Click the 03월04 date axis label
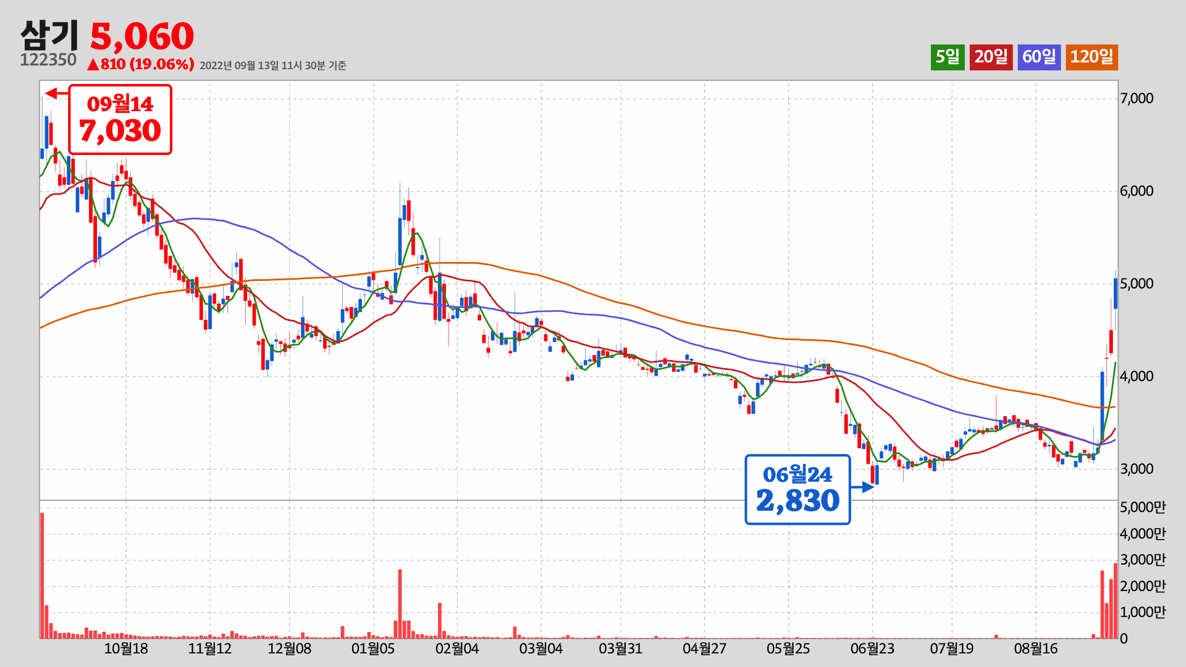This screenshot has height=667, width=1186. [x=541, y=648]
